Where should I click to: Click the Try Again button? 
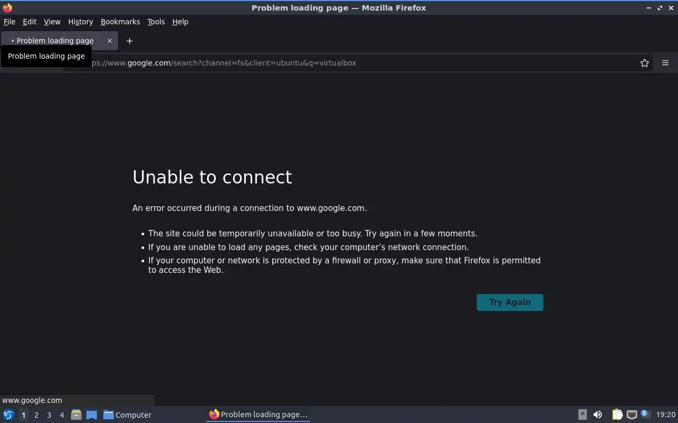[x=510, y=302]
